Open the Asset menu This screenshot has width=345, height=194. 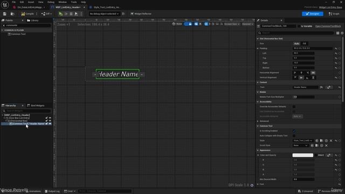tap(31, 2)
